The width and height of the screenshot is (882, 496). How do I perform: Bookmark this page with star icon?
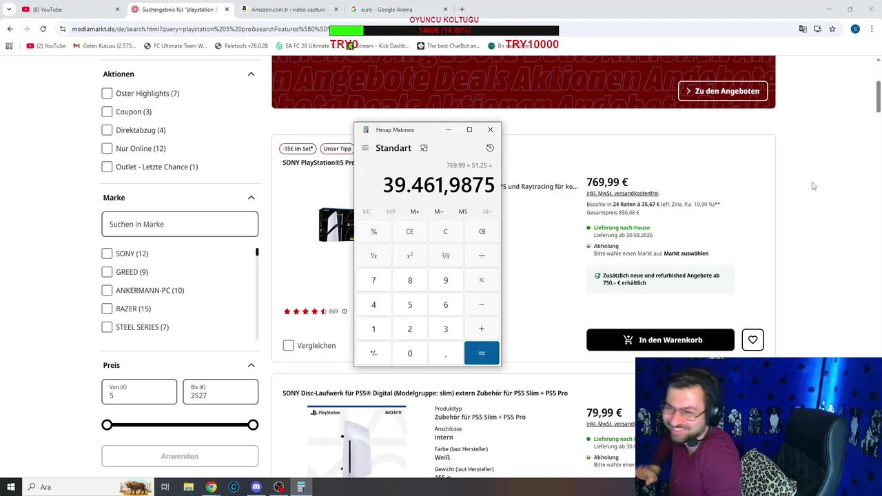[832, 29]
